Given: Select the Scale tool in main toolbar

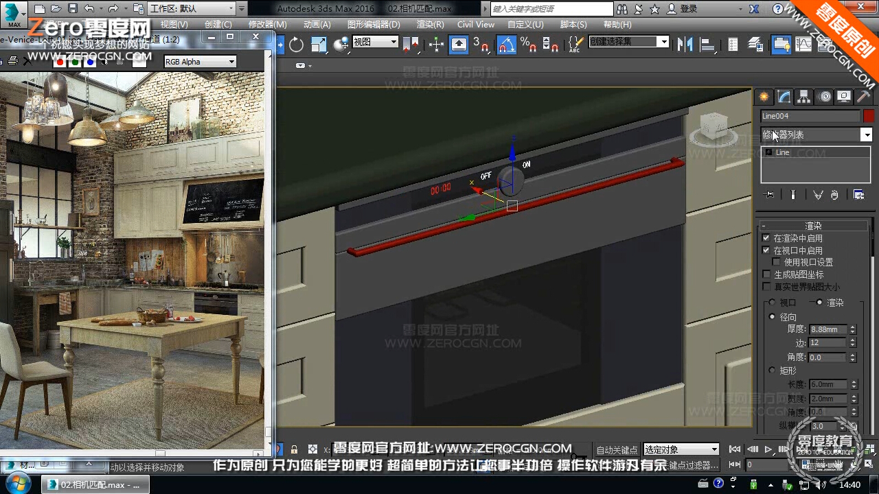Looking at the screenshot, I should [x=319, y=45].
